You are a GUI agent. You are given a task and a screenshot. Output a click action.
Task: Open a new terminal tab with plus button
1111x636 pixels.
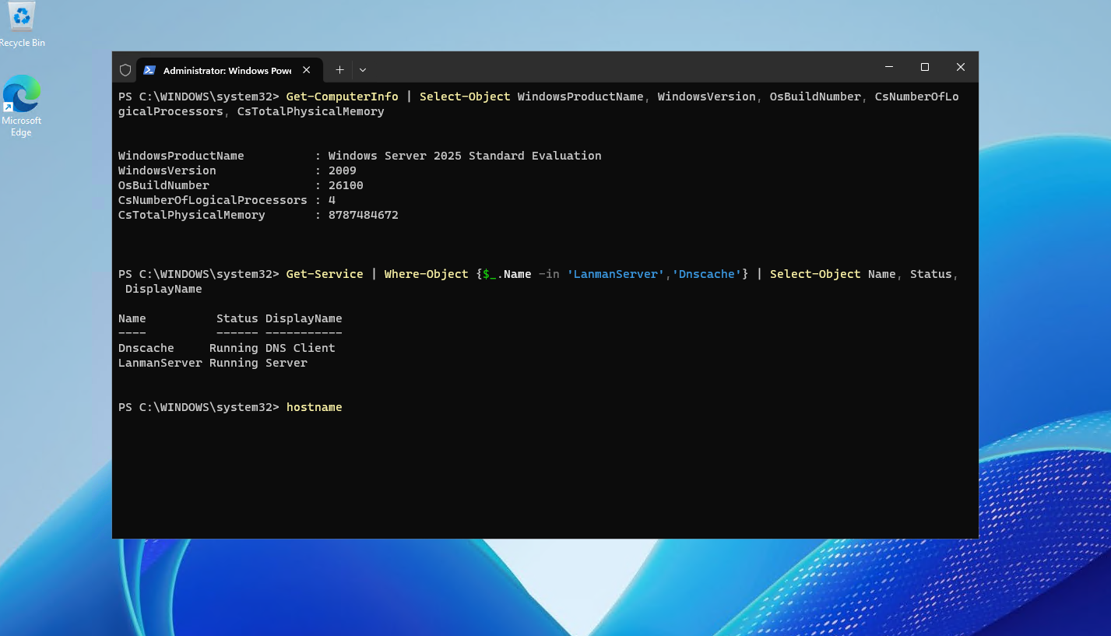coord(339,70)
